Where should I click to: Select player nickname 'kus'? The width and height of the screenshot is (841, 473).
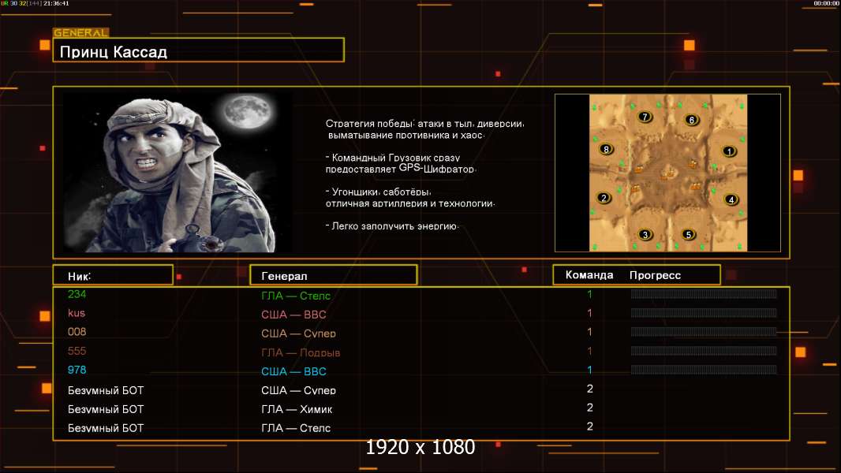77,313
